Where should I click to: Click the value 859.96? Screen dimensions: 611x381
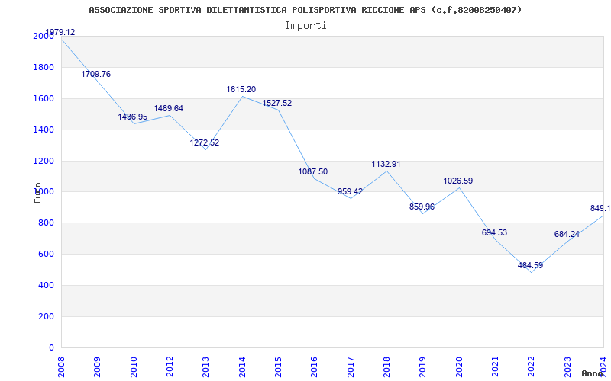(x=422, y=207)
